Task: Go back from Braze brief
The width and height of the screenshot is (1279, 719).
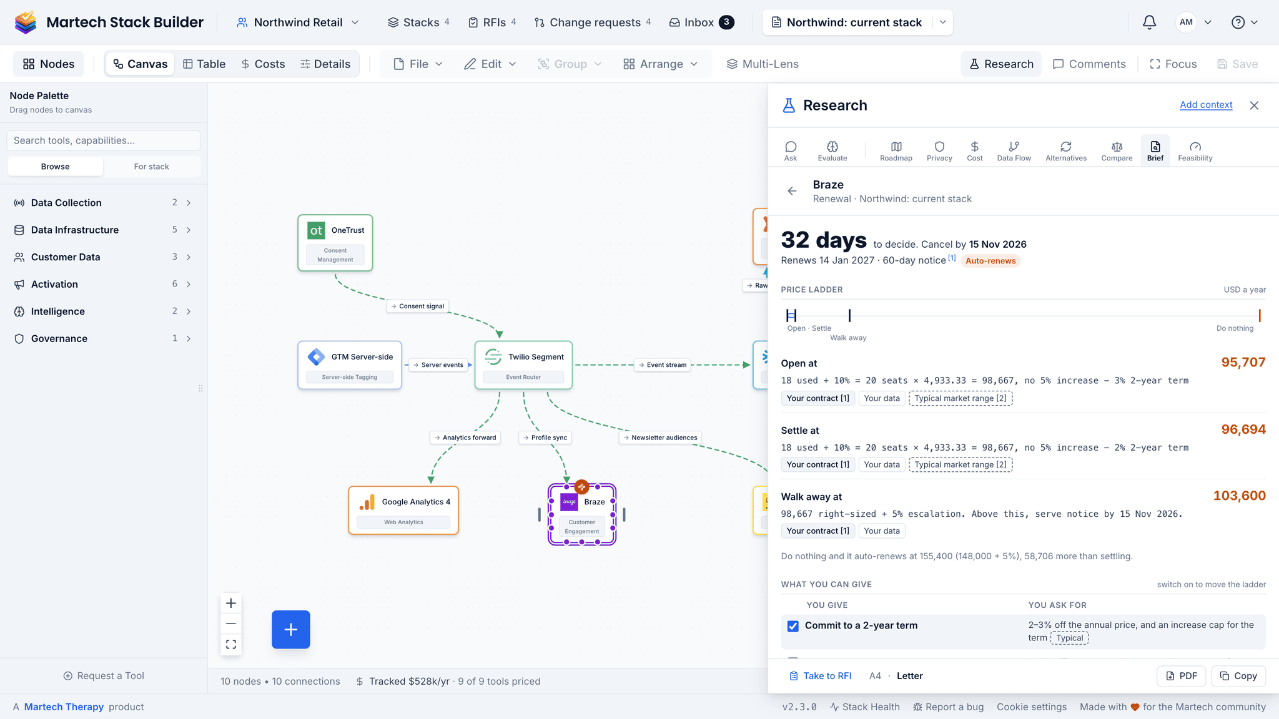Action: click(x=792, y=191)
